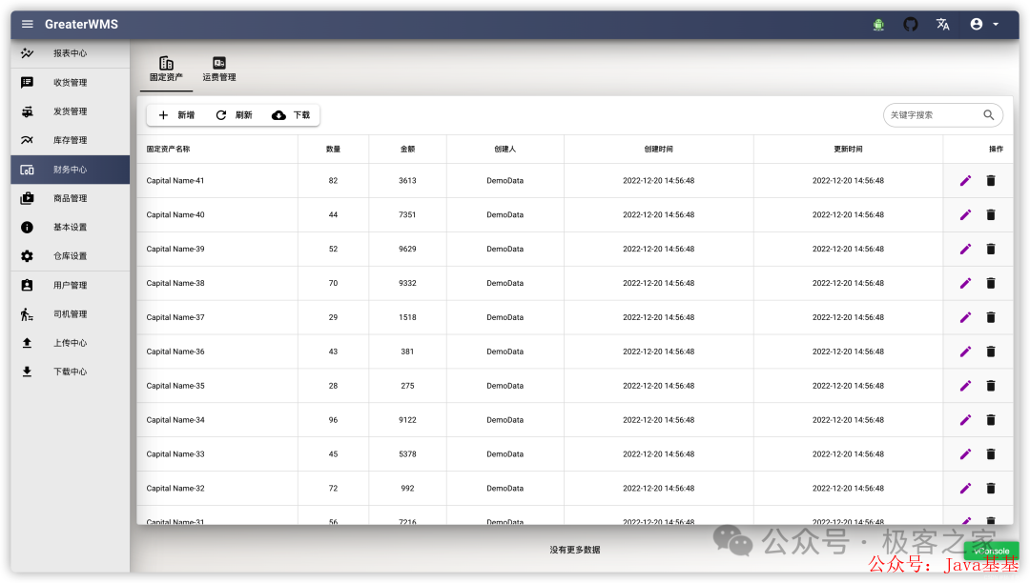
Task: Click the 司机管理 driver icon
Action: [27, 314]
